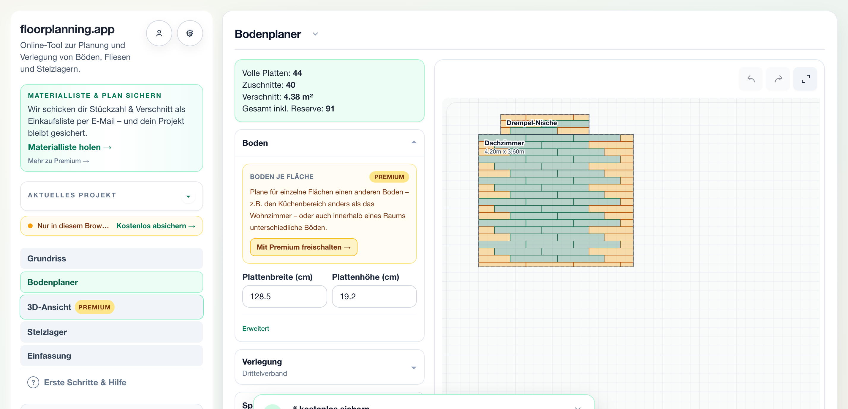
Task: Open the Erweitert options link
Action: (x=255, y=328)
